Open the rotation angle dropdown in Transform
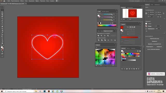166x93 pixels. pos(153,17)
